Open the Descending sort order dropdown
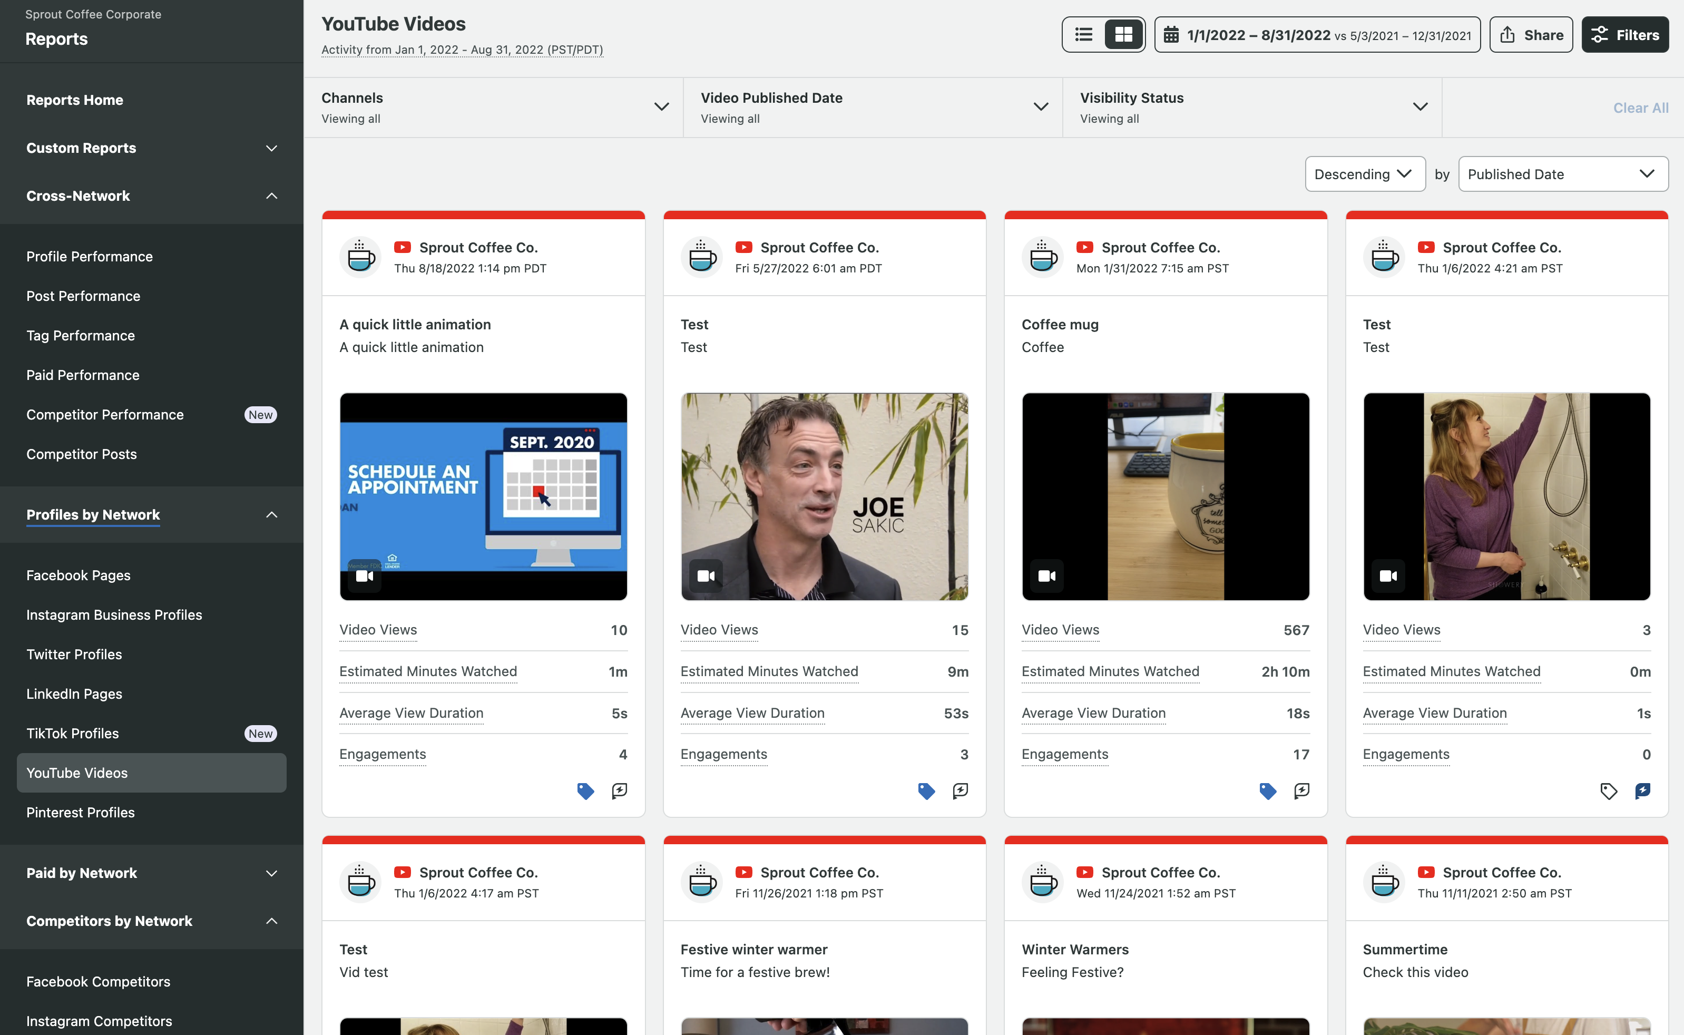Image resolution: width=1684 pixels, height=1035 pixels. (1365, 174)
